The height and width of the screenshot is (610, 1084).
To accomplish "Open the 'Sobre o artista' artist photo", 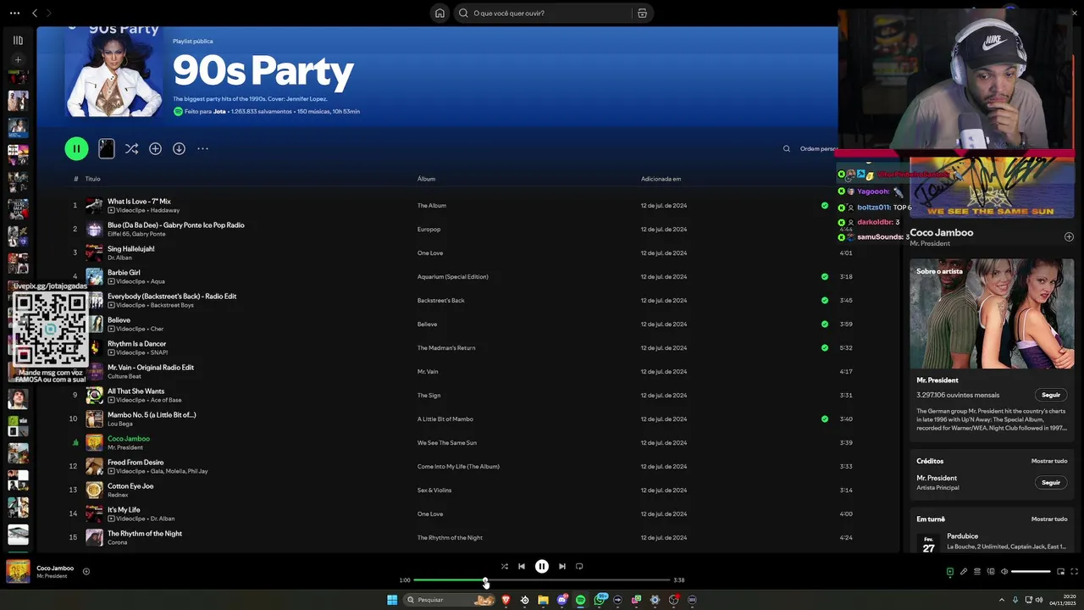I will [992, 313].
